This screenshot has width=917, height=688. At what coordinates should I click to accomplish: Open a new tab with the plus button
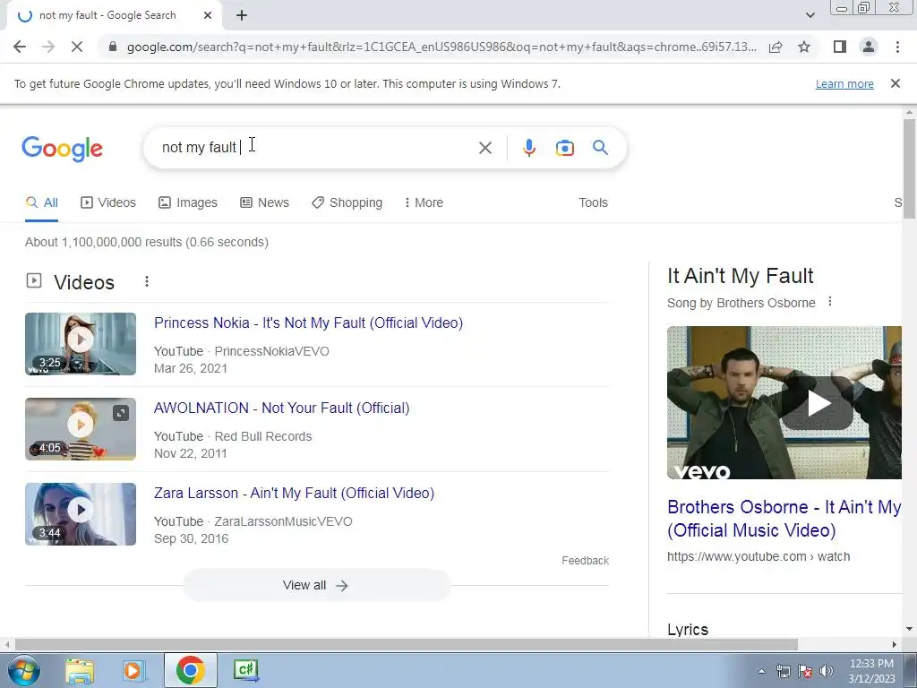[x=242, y=16]
